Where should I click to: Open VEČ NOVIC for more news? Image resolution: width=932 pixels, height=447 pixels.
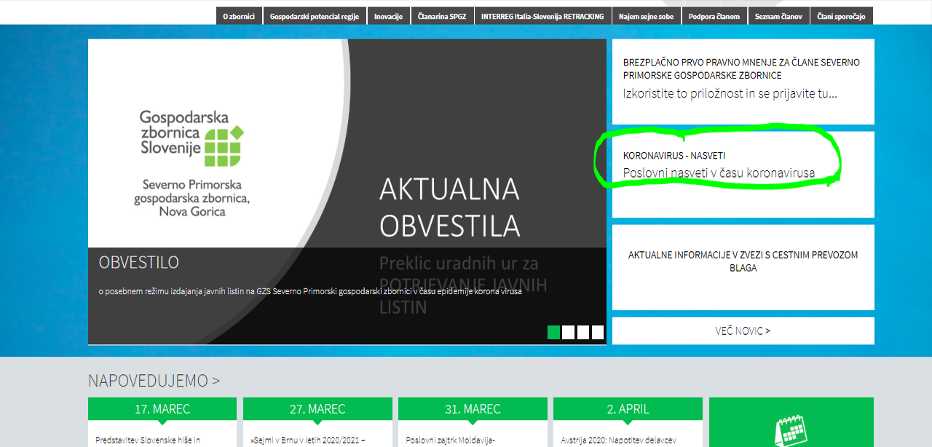(743, 330)
